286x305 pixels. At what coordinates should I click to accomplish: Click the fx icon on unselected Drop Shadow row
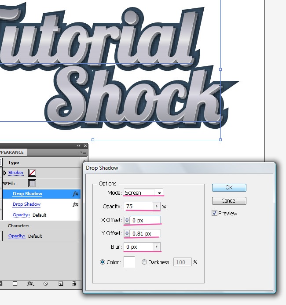click(x=76, y=204)
